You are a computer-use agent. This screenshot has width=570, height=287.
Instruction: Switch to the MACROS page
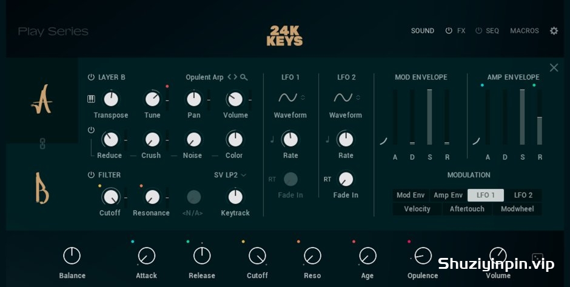(x=524, y=31)
